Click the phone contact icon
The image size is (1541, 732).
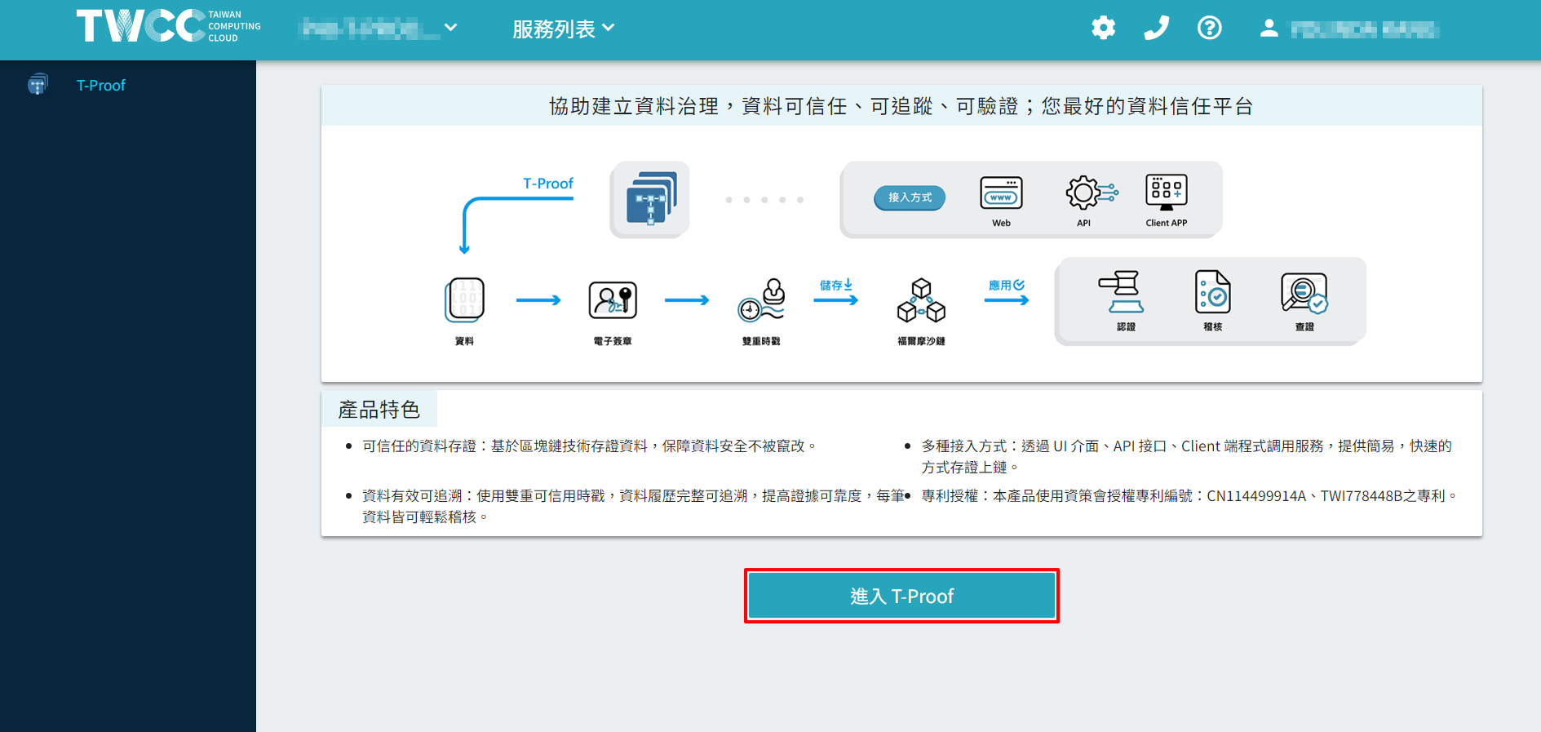point(1156,28)
